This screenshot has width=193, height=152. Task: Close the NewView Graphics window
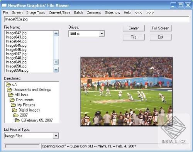(x=188, y=5)
